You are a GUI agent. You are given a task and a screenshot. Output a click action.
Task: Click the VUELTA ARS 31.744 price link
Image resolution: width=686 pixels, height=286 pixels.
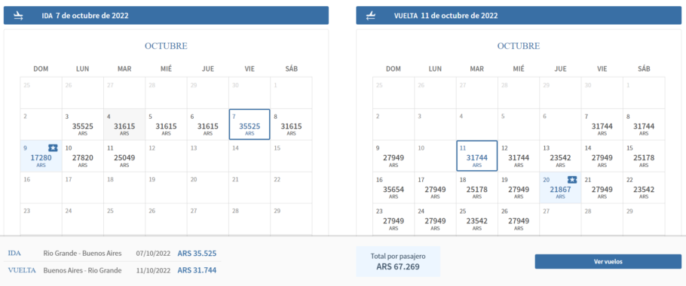pos(197,270)
